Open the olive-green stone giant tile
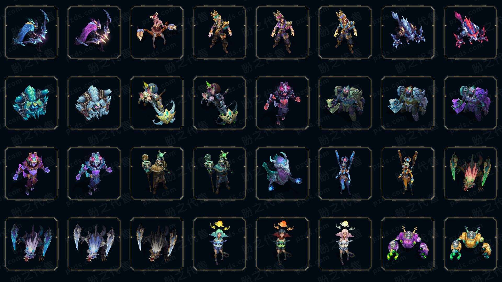 click(345, 103)
